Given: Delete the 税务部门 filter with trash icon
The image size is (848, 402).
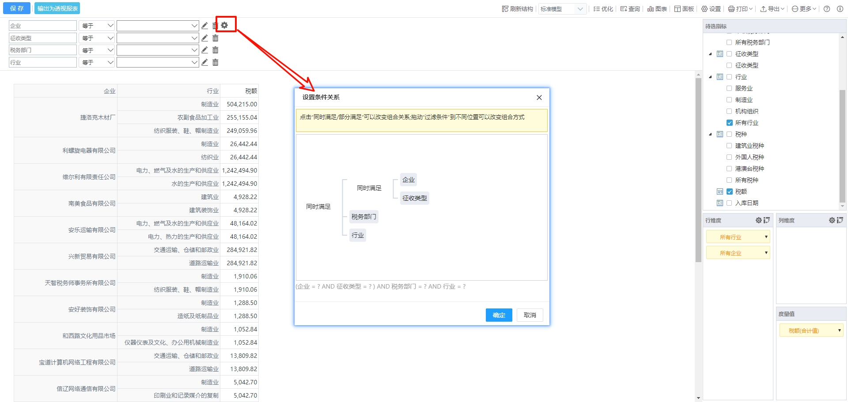Looking at the screenshot, I should tap(215, 50).
